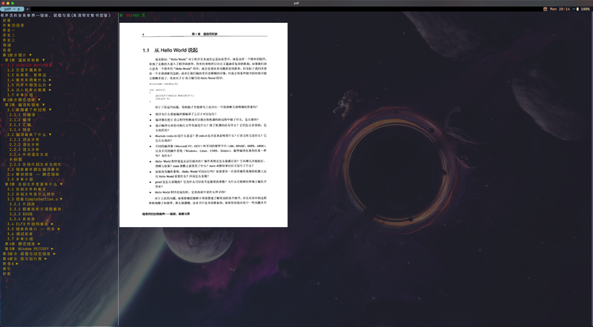The height and width of the screenshot is (327, 593).
Task: Click the 'Mon 20:14' clock text
Action: tap(560, 9)
